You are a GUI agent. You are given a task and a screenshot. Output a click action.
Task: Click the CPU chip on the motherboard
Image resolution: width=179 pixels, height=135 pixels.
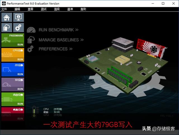pyautogui.click(x=92, y=59)
